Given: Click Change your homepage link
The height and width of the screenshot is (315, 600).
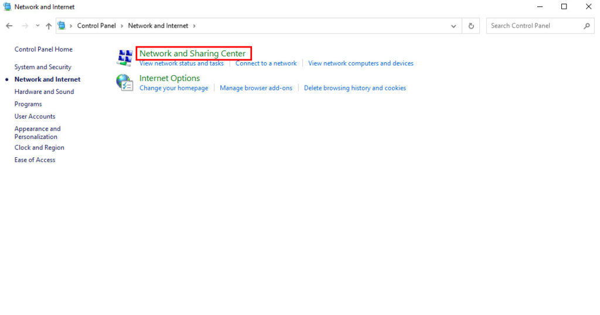Looking at the screenshot, I should coord(173,88).
